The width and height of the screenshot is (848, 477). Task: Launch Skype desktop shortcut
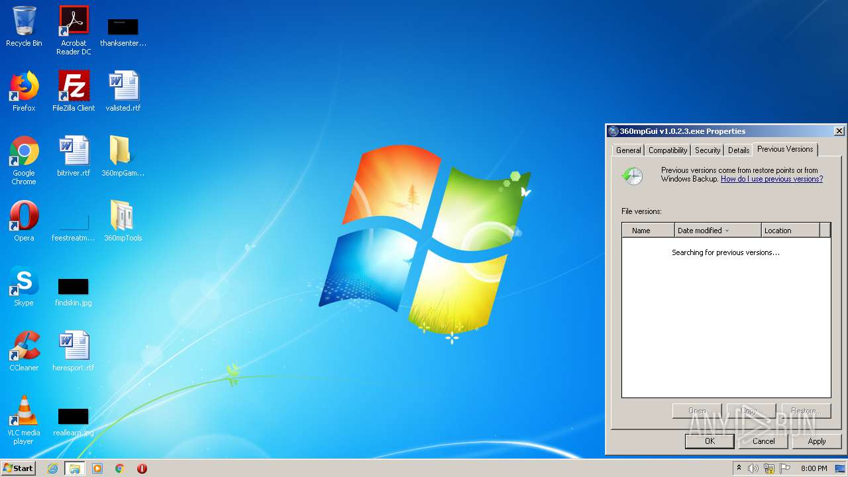[24, 286]
